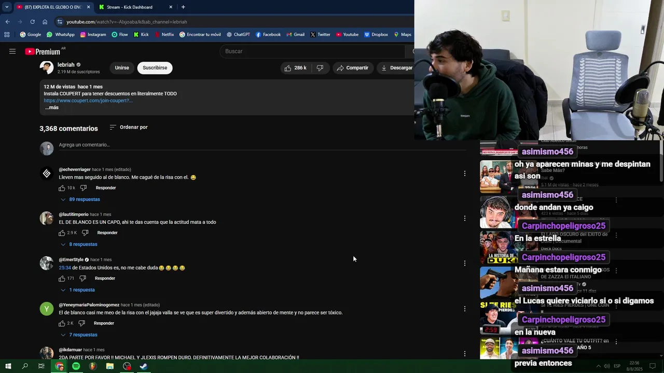This screenshot has height=373, width=664.
Task: Expand 8 respuestas replies
Action: (78, 245)
